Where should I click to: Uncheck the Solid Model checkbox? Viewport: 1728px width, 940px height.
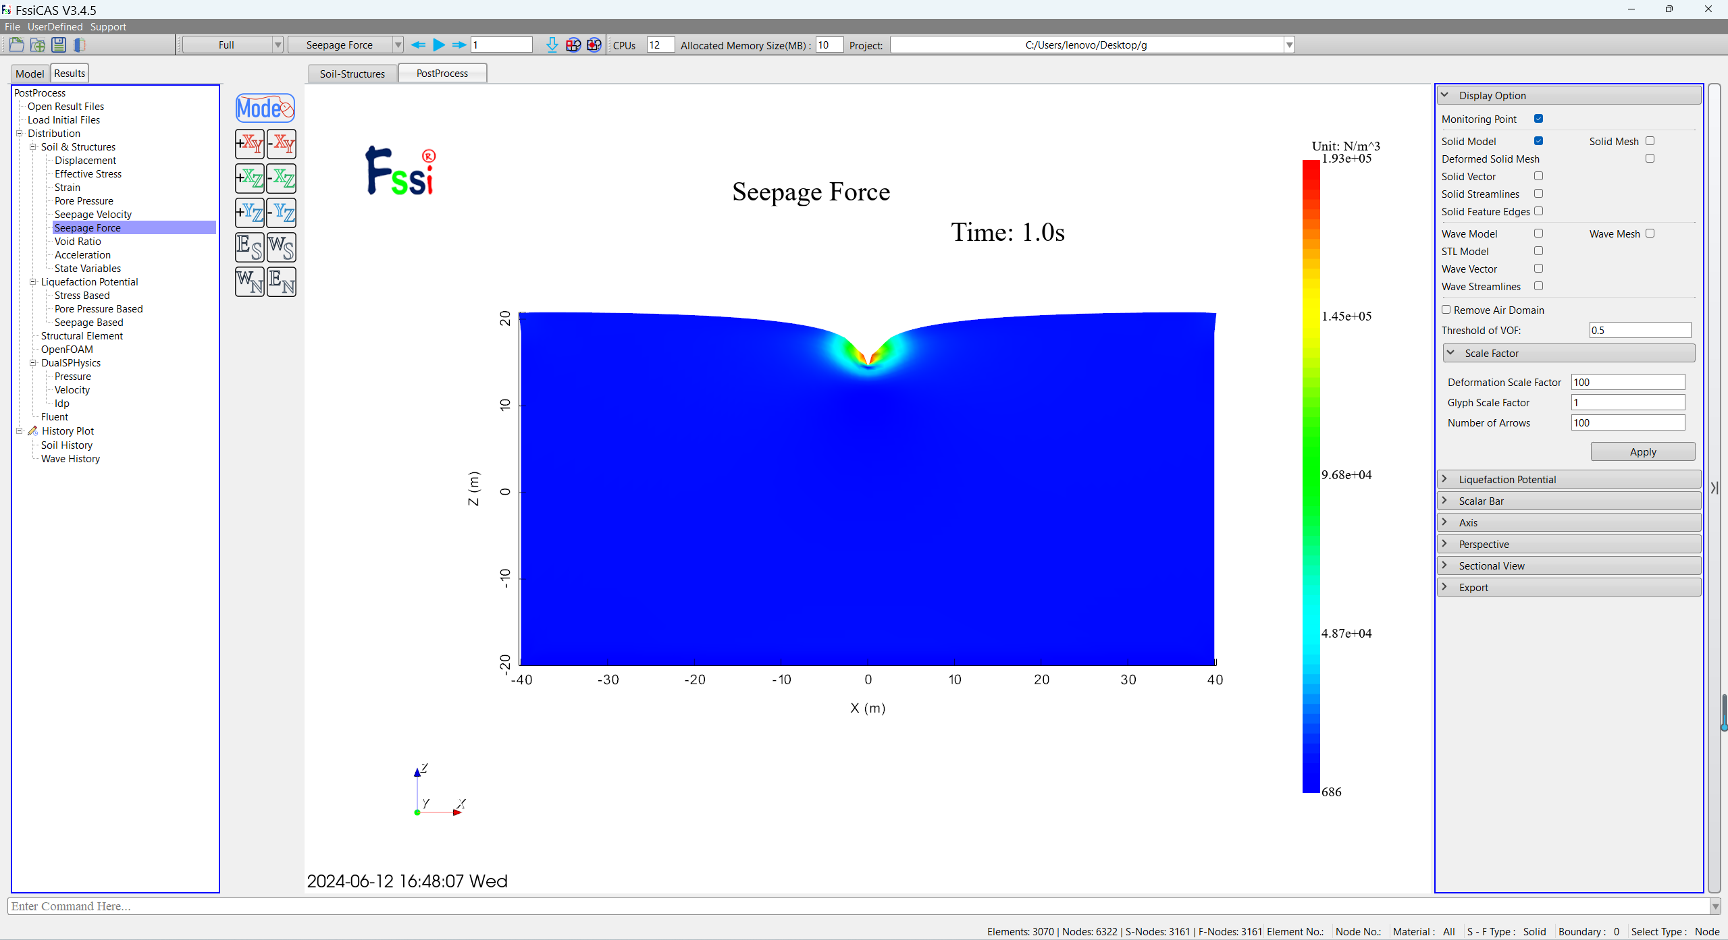pyautogui.click(x=1538, y=141)
